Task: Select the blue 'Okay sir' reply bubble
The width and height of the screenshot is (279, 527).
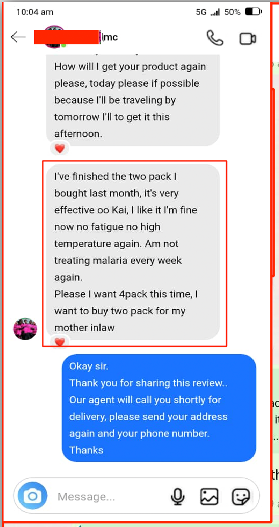Action: 159,408
